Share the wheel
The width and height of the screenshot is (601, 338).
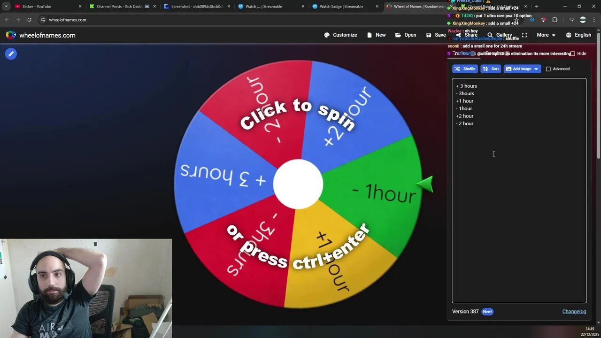click(x=466, y=35)
